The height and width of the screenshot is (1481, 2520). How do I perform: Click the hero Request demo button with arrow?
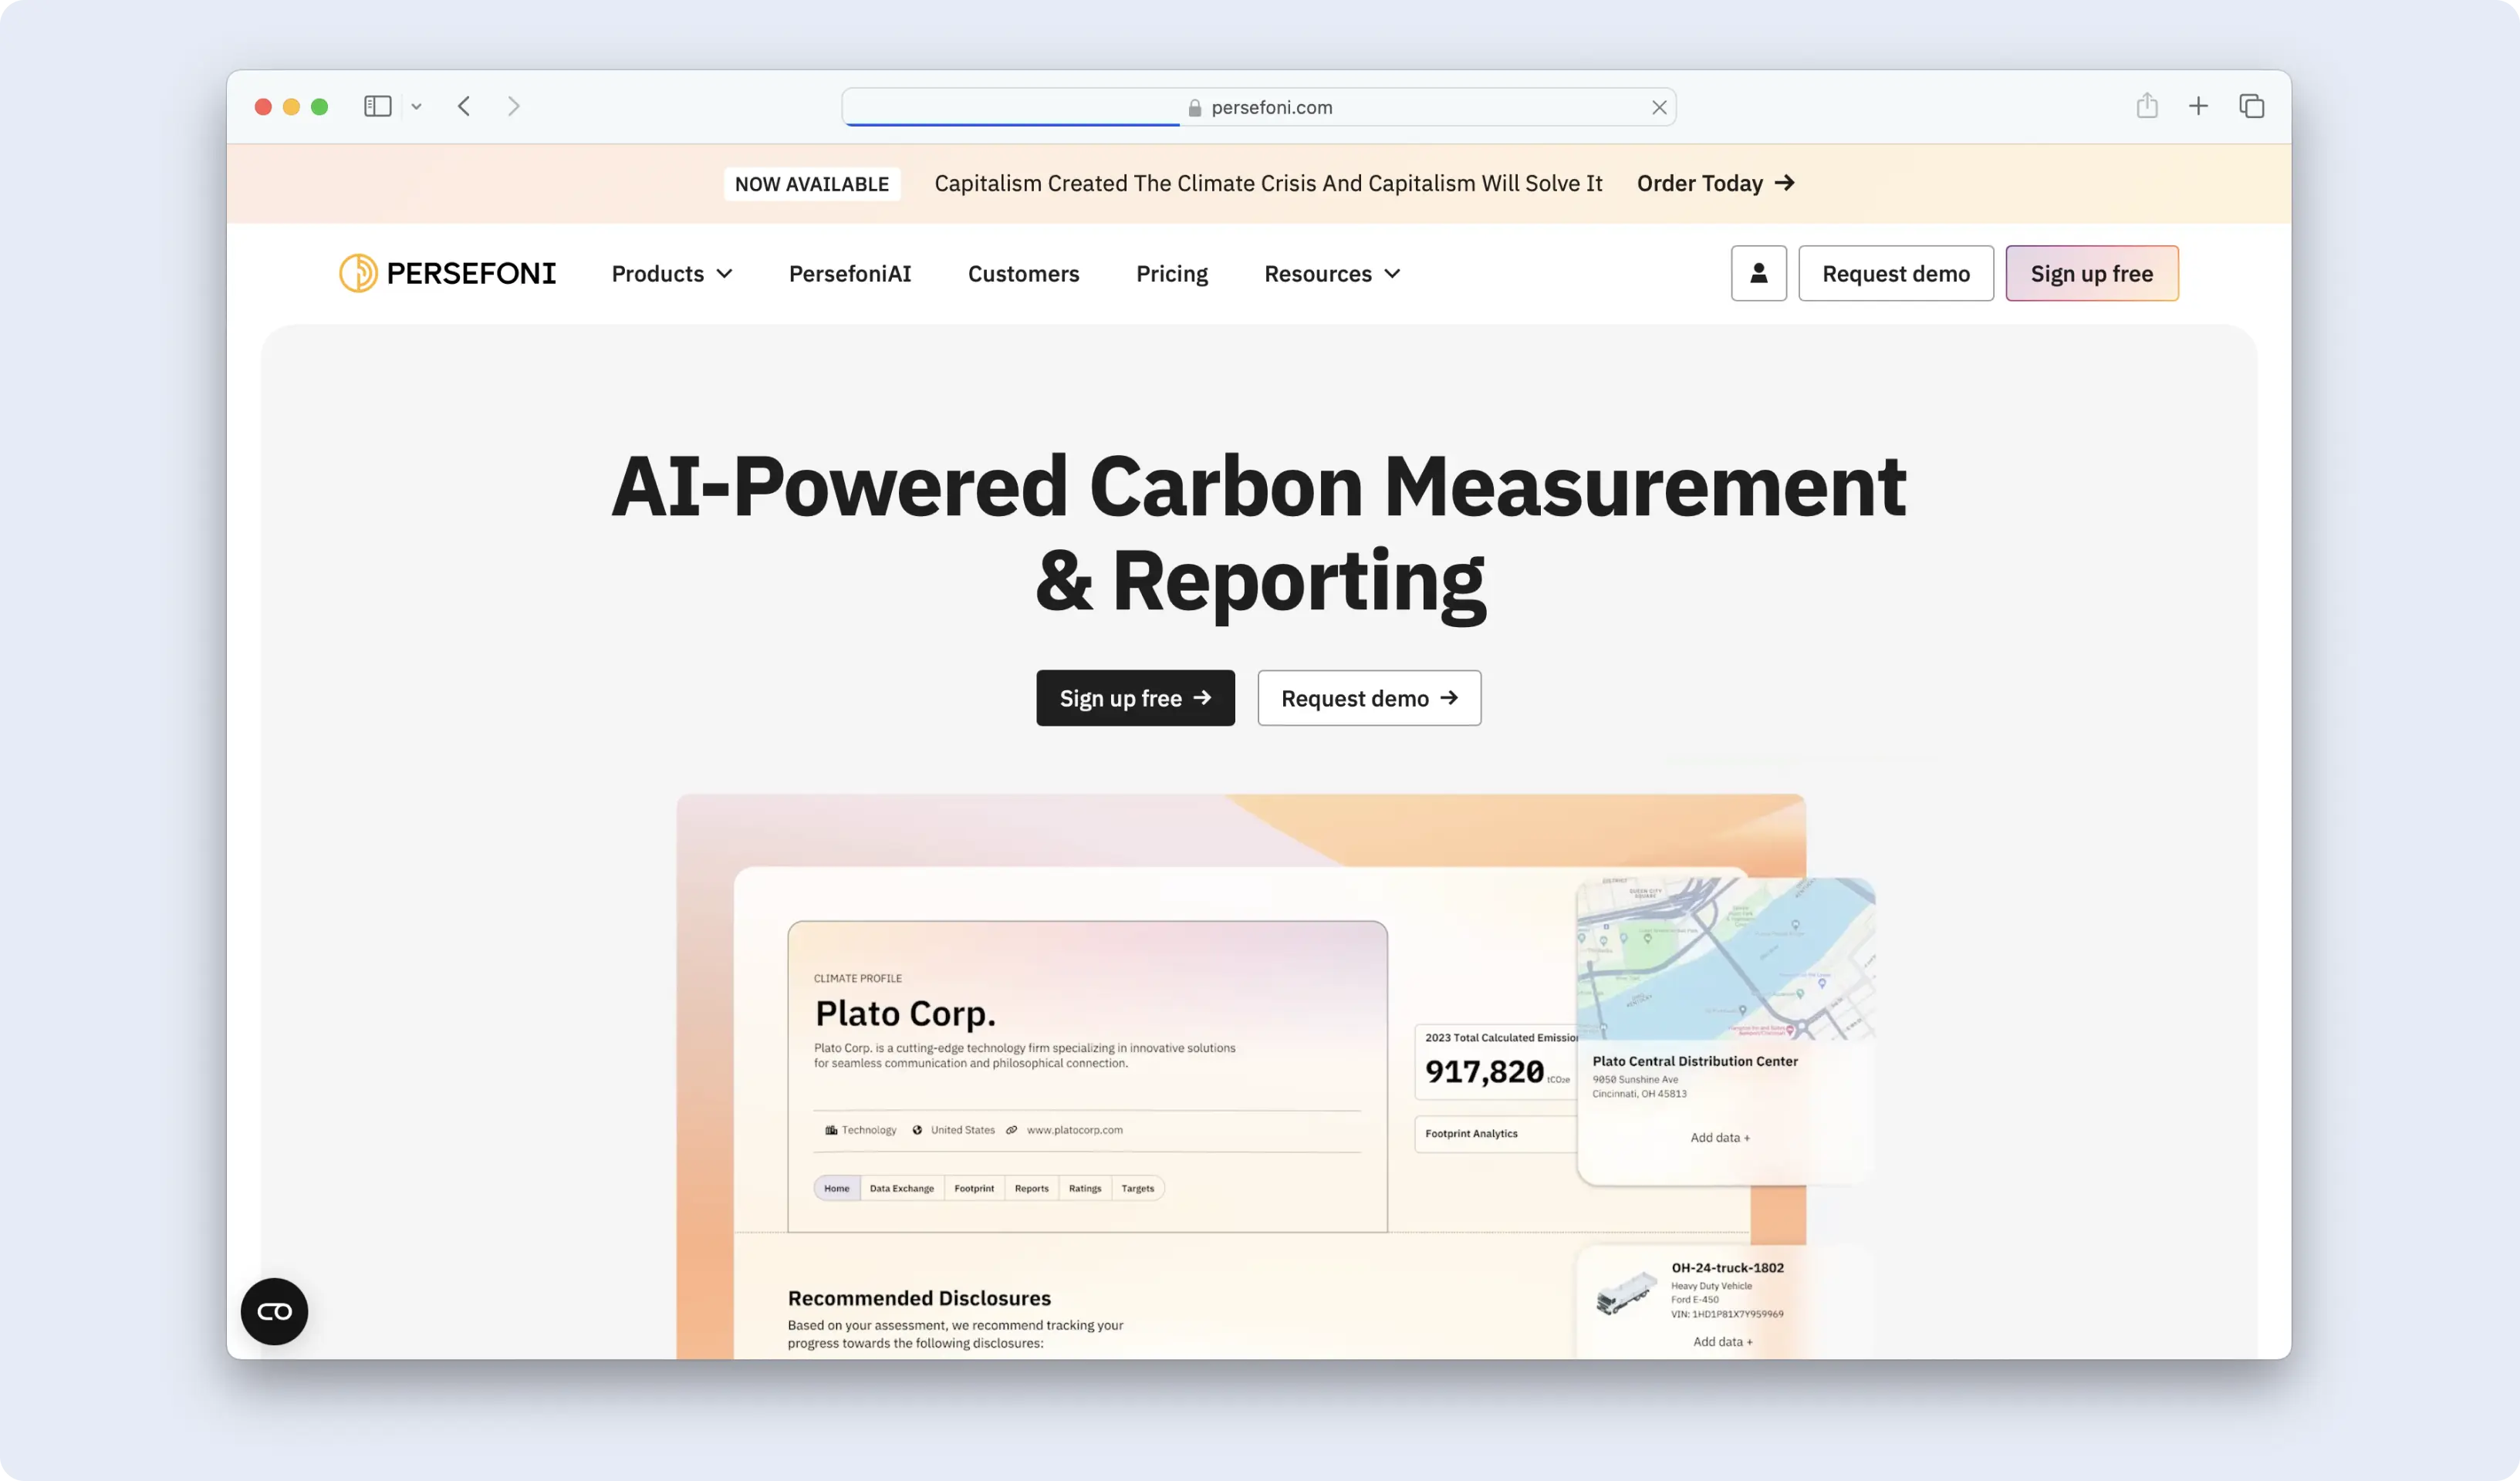point(1368,698)
